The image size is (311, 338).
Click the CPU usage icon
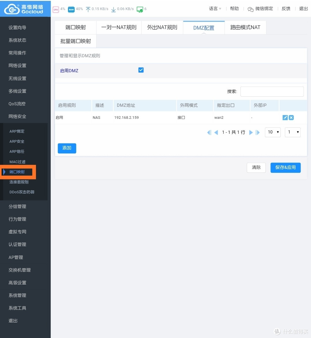point(56,9)
